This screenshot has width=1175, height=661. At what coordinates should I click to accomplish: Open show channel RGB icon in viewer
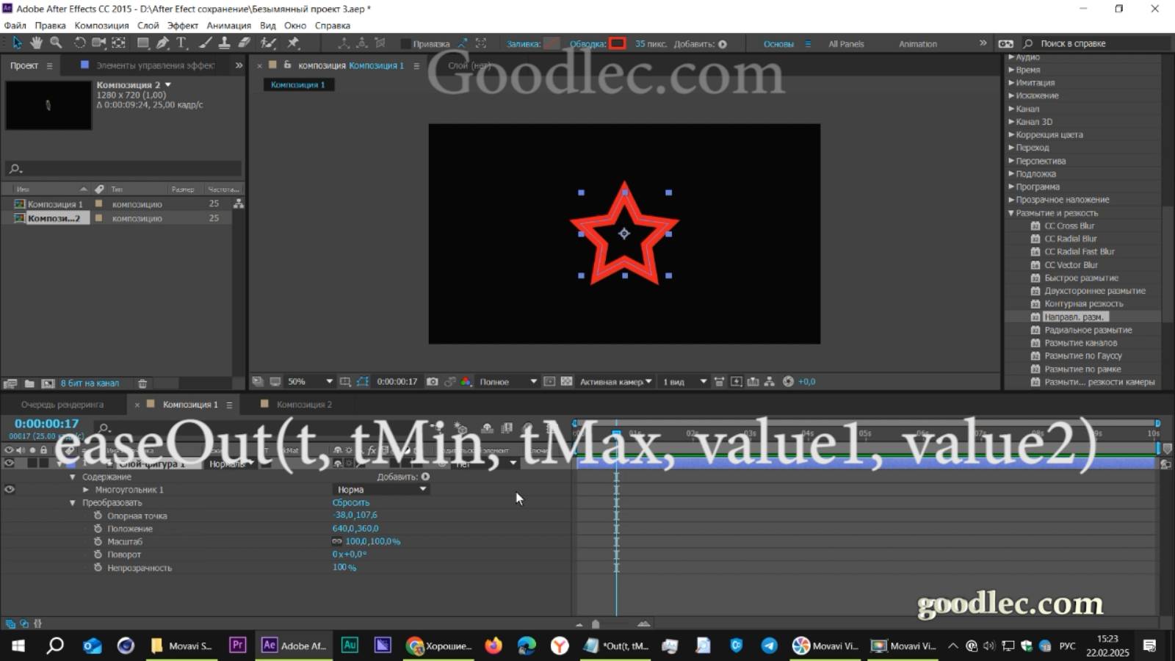(466, 382)
